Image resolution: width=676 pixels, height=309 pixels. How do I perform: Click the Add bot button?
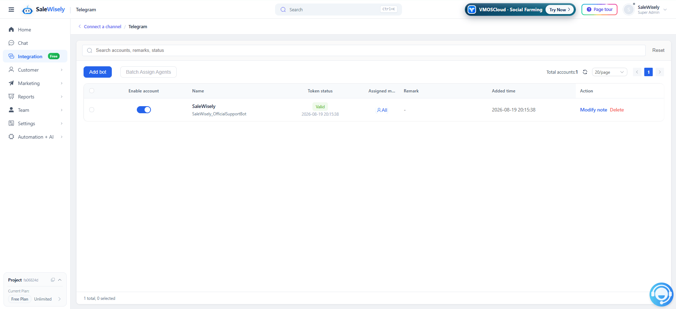(98, 72)
